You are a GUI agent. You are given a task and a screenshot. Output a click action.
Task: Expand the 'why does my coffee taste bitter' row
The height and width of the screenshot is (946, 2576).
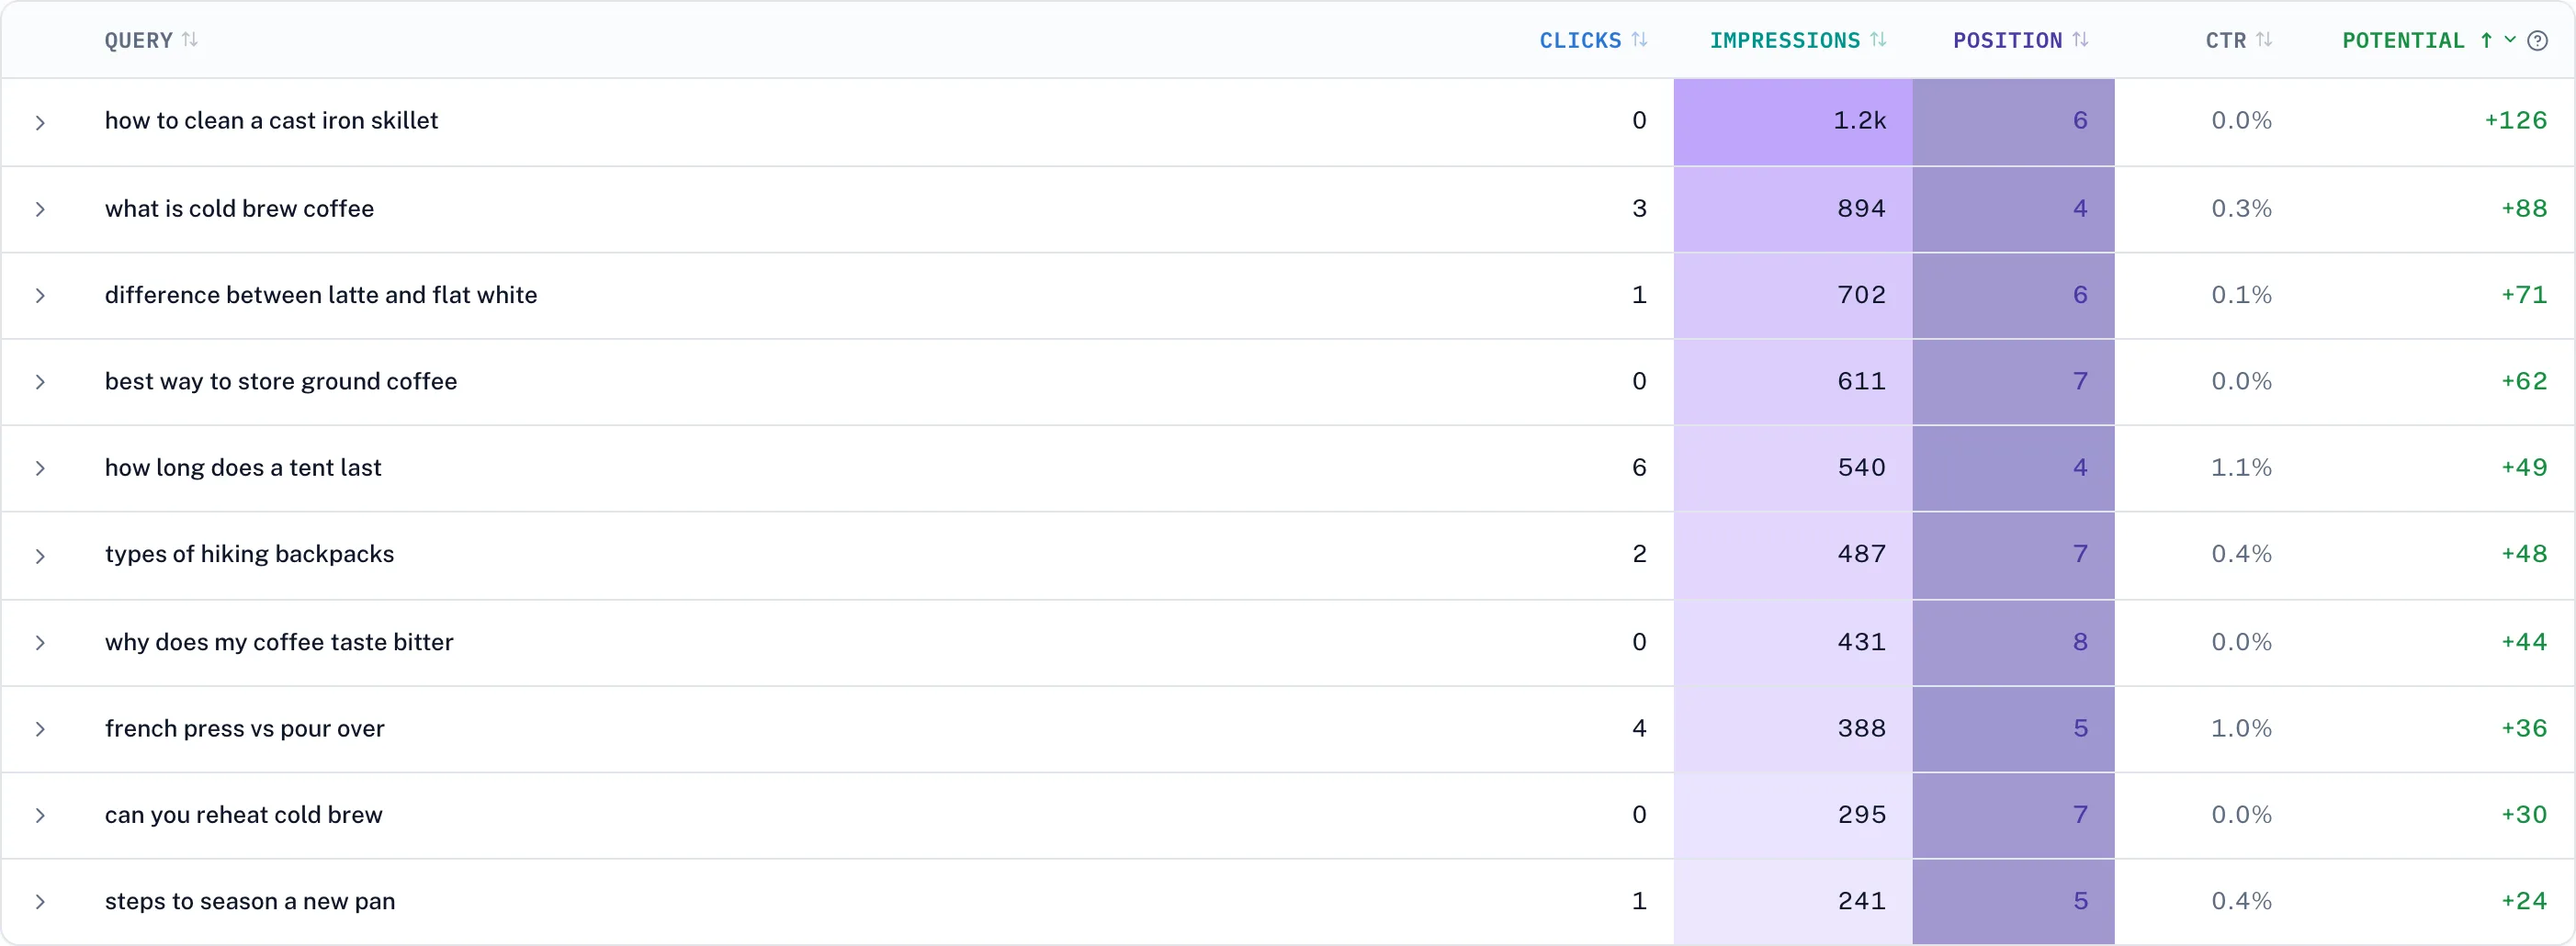[x=40, y=642]
